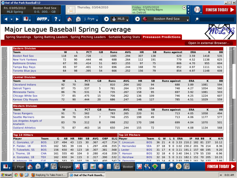The width and height of the screenshot is (237, 178).
Task: Open the mail envelope icon in the top toolbar
Action: (x=78, y=19)
